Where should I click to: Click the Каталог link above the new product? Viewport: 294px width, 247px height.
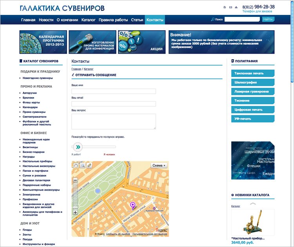pyautogui.click(x=236, y=206)
